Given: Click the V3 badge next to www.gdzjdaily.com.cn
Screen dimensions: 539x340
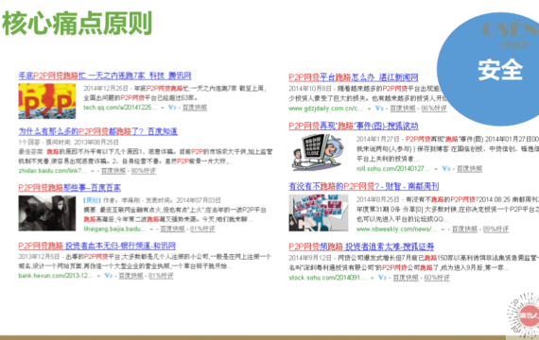Looking at the screenshot, I should (379, 109).
